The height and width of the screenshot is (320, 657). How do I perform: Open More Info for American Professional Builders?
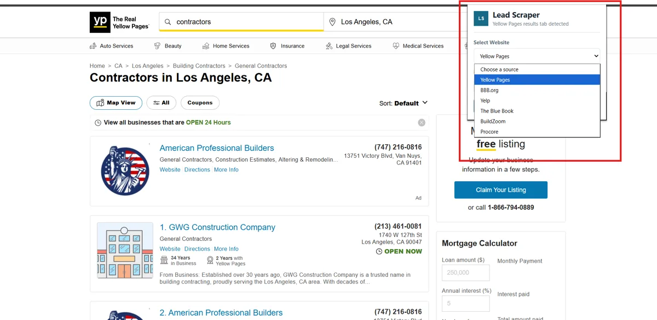[226, 170]
